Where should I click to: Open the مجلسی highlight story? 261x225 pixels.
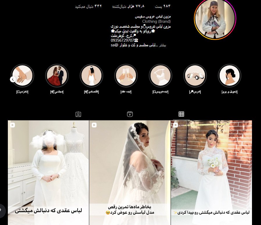[x=57, y=75]
